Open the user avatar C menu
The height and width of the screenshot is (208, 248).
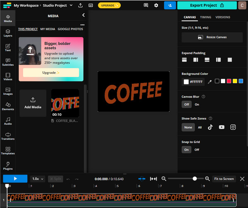pos(242,5)
